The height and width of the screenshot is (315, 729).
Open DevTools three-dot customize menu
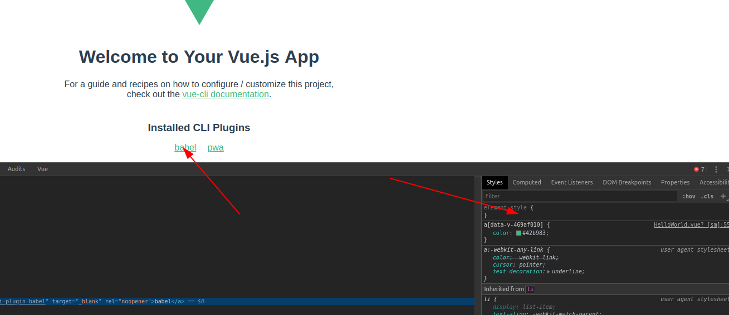coord(716,169)
